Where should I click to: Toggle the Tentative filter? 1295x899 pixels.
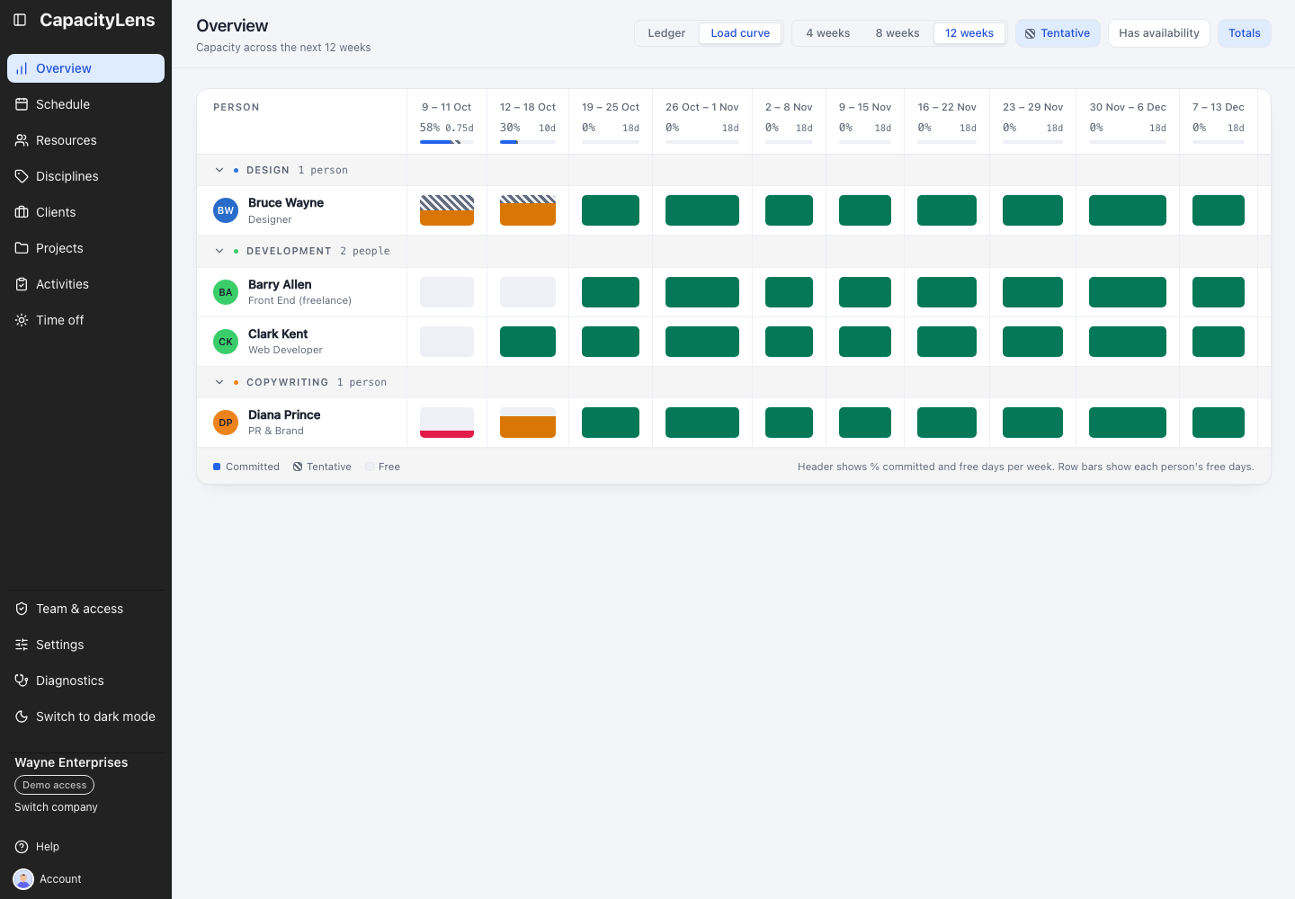click(1058, 33)
